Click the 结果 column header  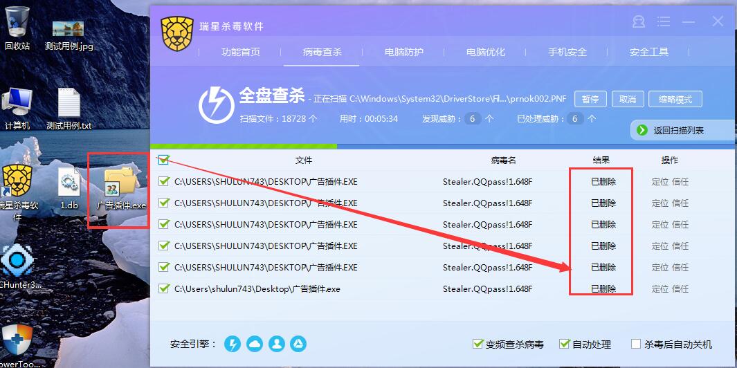click(x=601, y=160)
